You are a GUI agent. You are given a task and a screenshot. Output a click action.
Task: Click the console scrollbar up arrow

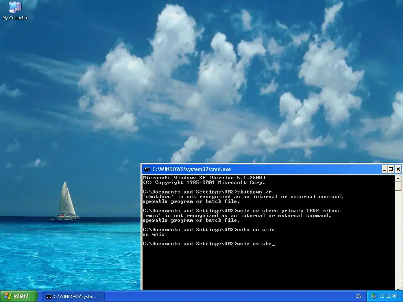(398, 178)
